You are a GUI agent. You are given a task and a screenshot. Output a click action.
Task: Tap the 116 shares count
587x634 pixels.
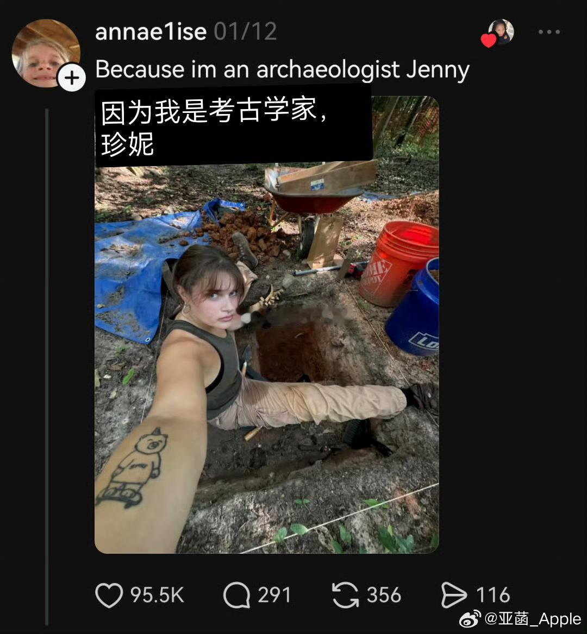coord(492,595)
